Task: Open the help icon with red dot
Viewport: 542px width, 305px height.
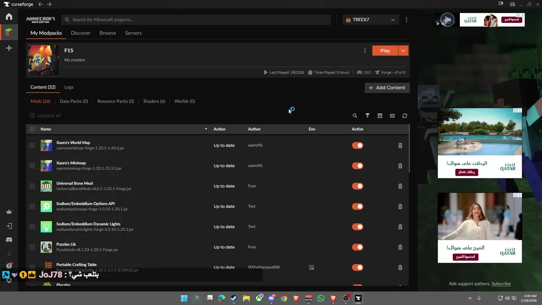Action: [x=9, y=266]
